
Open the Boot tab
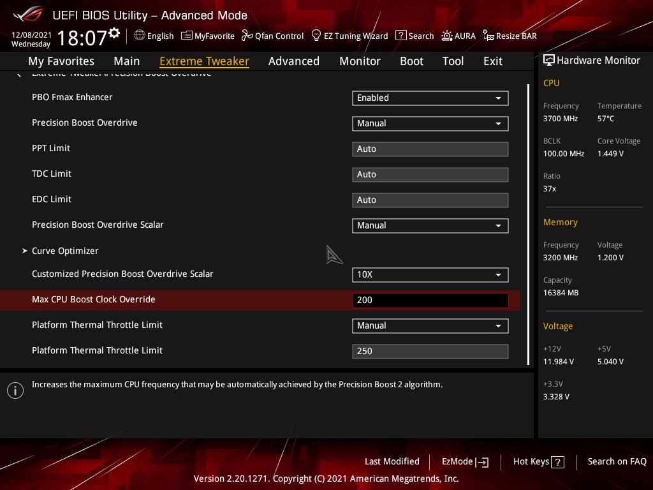click(411, 61)
